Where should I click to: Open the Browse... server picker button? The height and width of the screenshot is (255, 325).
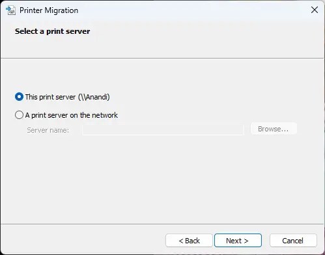pyautogui.click(x=274, y=129)
